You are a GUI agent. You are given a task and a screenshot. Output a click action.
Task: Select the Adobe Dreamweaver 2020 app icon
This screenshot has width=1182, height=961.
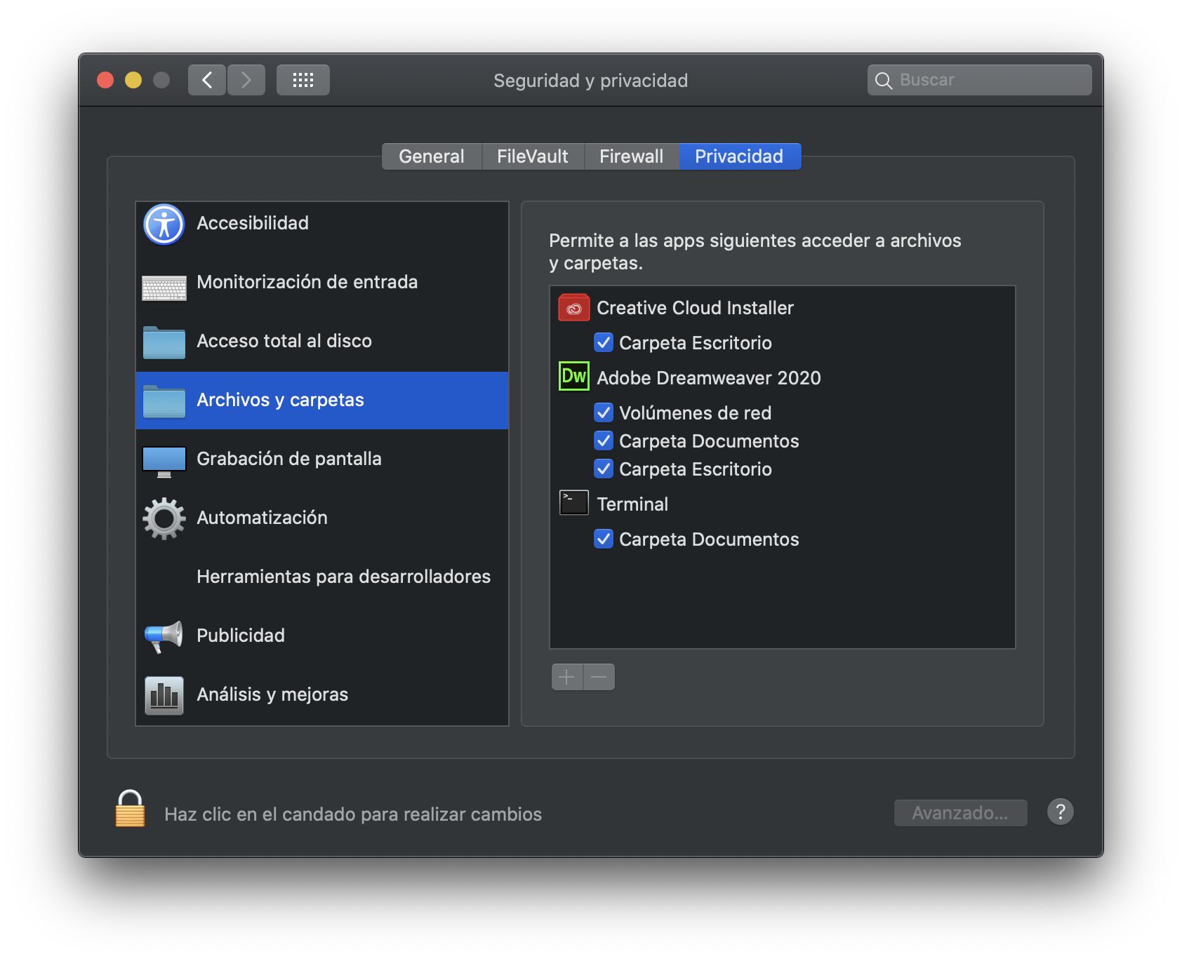click(573, 377)
